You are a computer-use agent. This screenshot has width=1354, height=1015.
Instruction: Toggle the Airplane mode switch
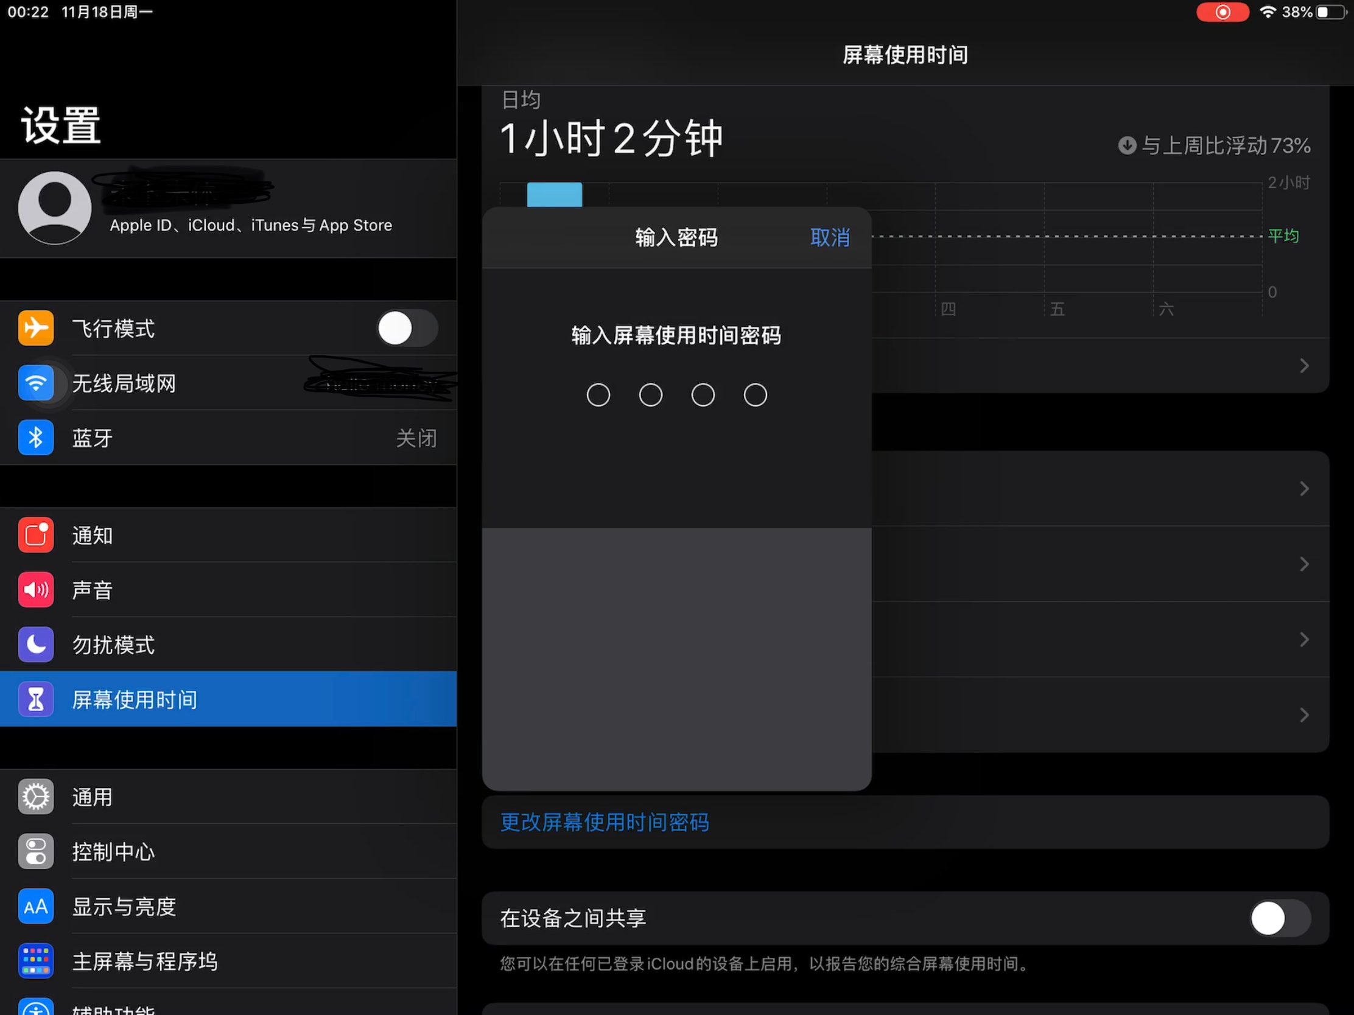[x=407, y=329]
